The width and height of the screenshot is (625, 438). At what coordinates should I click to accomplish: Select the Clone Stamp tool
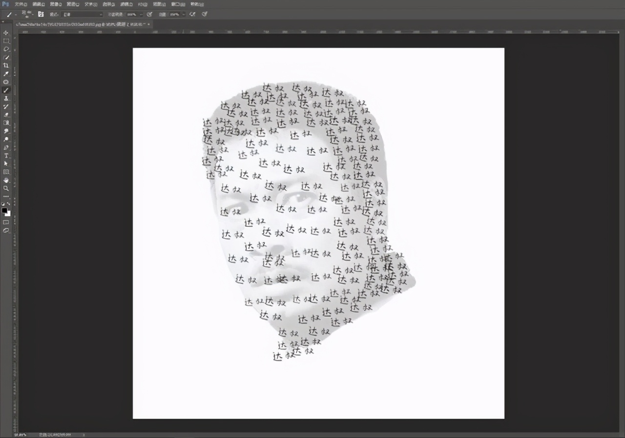(6, 98)
